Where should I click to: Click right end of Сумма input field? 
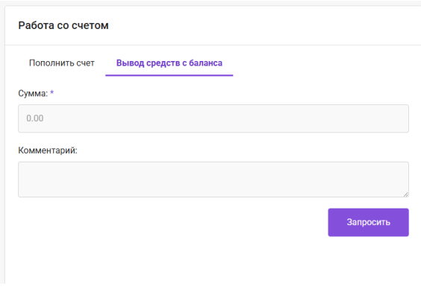(x=400, y=118)
